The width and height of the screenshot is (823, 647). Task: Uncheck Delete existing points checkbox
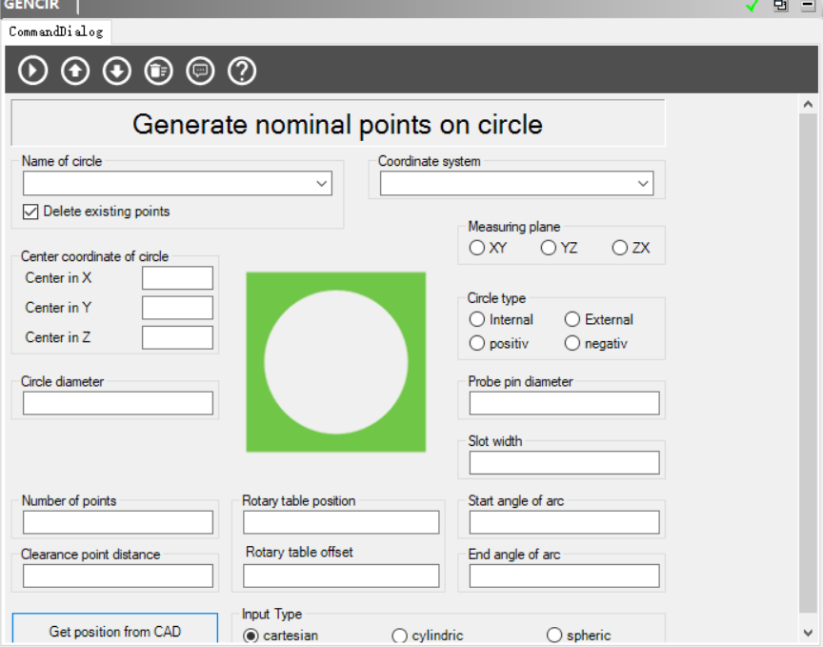point(30,212)
